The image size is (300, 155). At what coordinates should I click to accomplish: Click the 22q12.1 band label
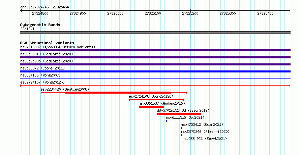[x=27, y=29]
